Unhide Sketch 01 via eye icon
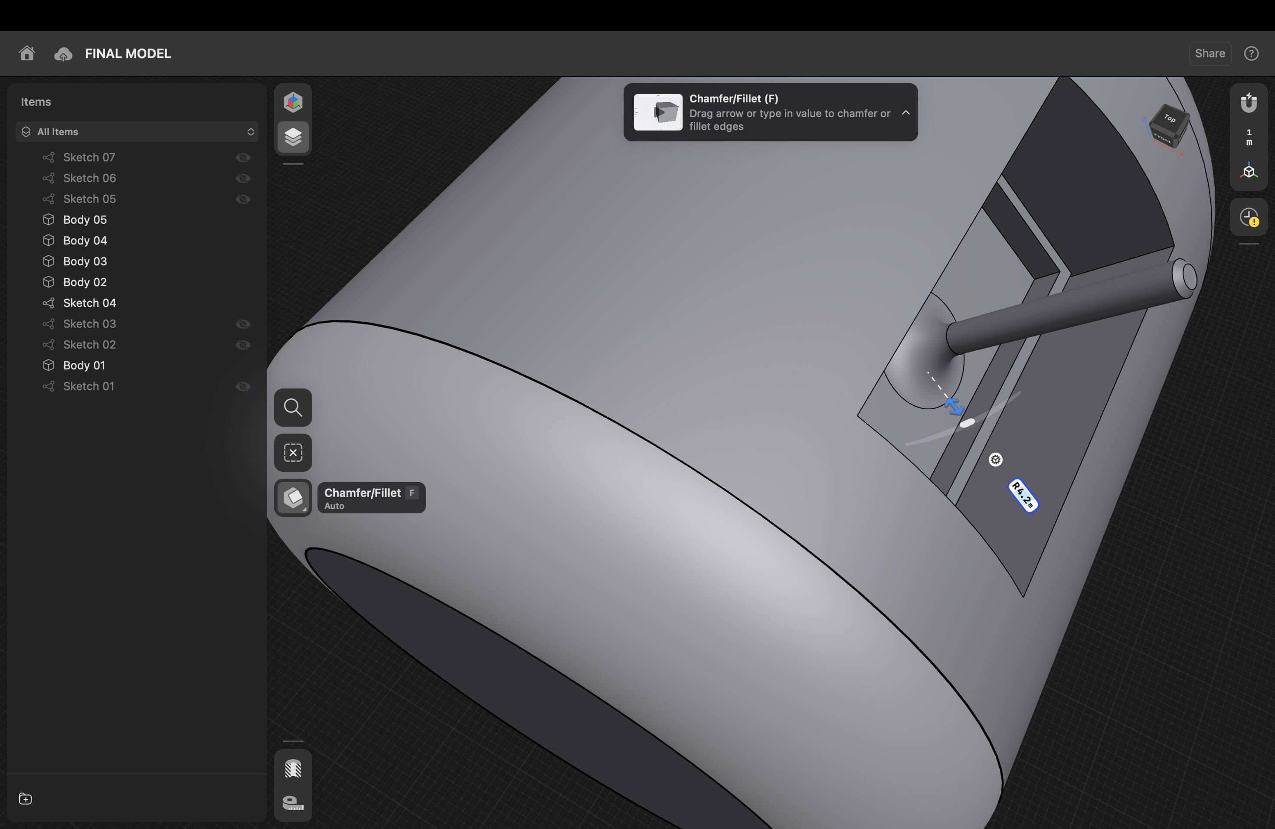The width and height of the screenshot is (1275, 829). point(243,387)
